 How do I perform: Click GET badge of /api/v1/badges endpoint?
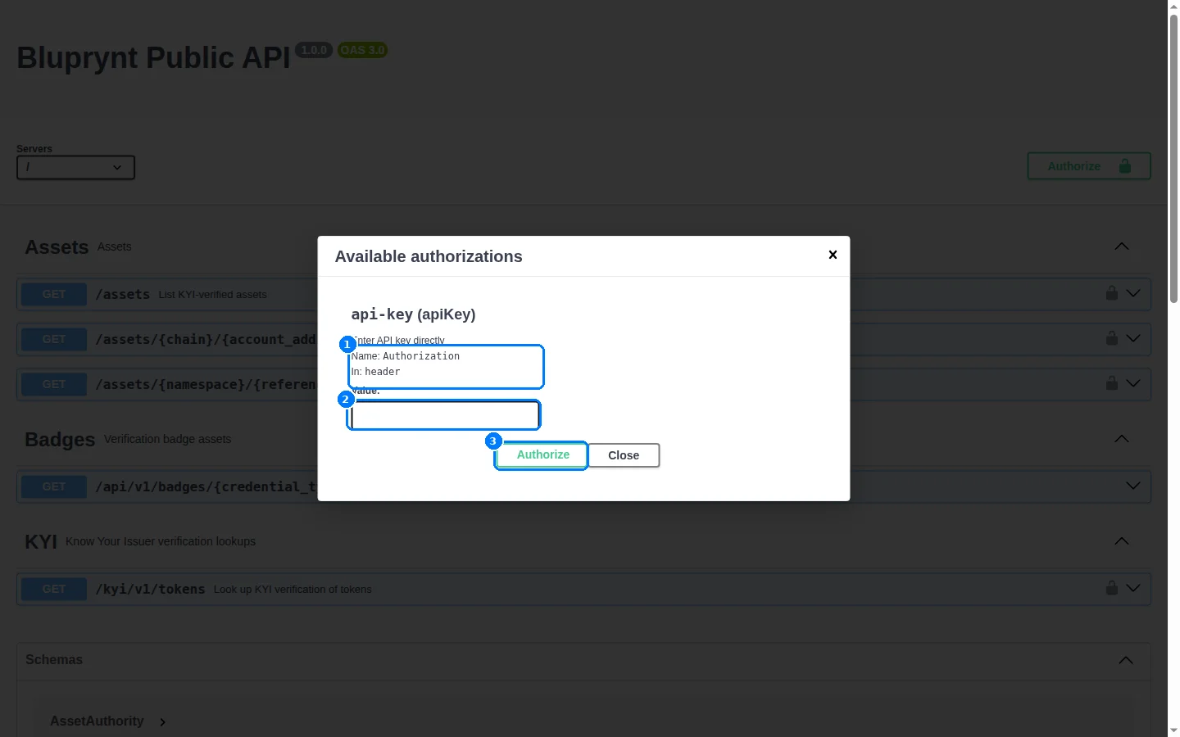click(54, 486)
